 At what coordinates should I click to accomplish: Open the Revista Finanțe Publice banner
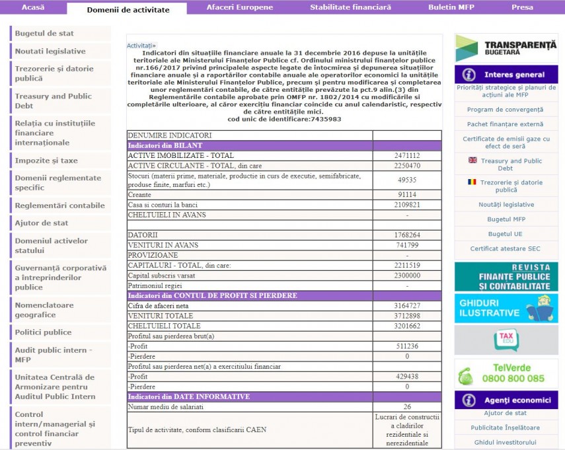point(506,276)
